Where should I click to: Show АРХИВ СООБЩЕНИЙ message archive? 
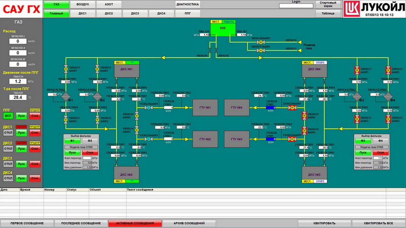tap(188, 223)
